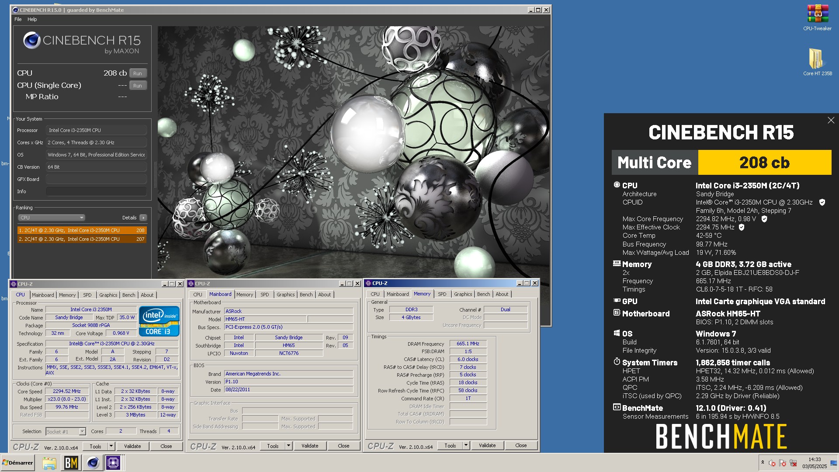Image resolution: width=839 pixels, height=472 pixels.
Task: Open Tools dropdown arrow in Mainboard CPU-Z window
Action: point(288,446)
